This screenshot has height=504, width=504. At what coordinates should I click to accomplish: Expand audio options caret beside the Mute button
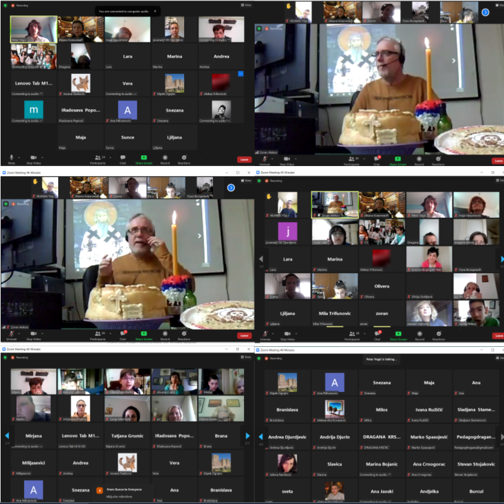click(19, 157)
